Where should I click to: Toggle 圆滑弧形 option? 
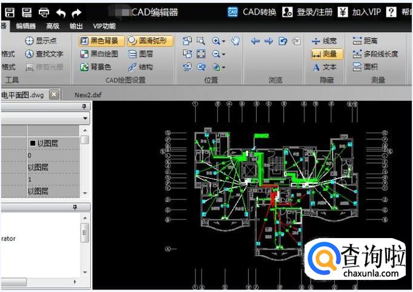150,41
